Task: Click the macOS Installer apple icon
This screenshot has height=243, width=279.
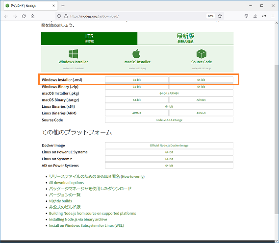Action: (x=136, y=53)
